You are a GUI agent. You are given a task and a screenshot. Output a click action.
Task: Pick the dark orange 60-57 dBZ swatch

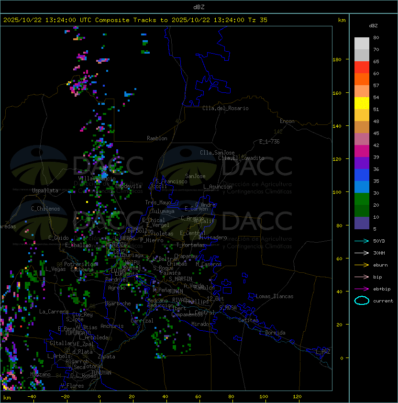pos(362,79)
